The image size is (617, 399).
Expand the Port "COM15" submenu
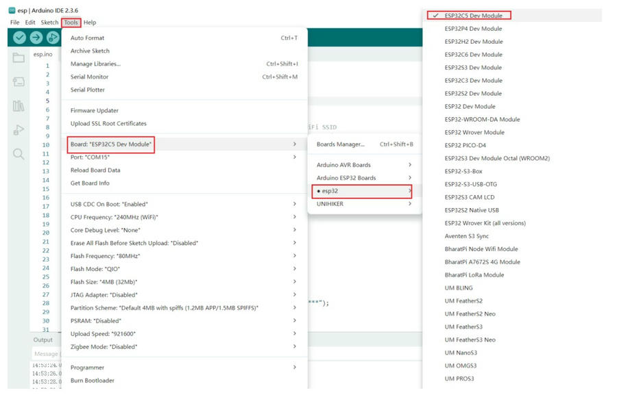(x=184, y=157)
